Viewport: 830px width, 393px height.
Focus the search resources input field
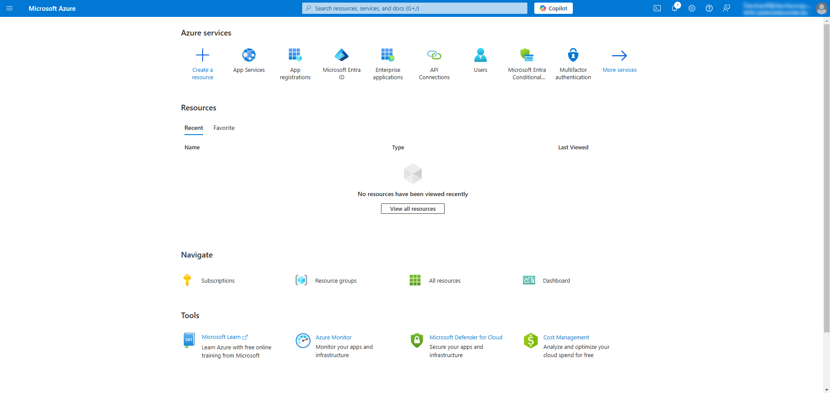click(x=415, y=8)
